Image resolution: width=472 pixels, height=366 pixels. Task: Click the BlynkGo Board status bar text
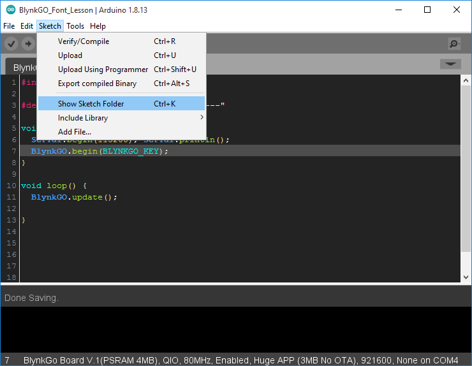pyautogui.click(x=241, y=360)
